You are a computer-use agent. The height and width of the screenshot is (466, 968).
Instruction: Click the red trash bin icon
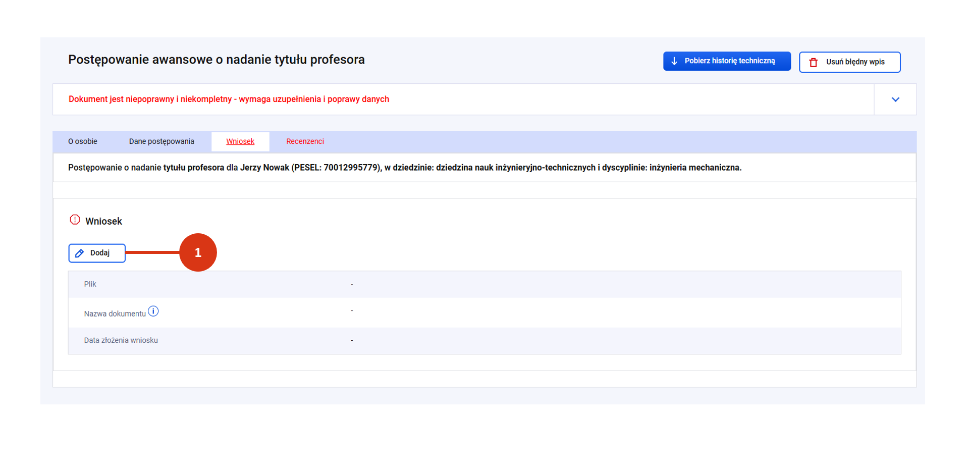813,63
